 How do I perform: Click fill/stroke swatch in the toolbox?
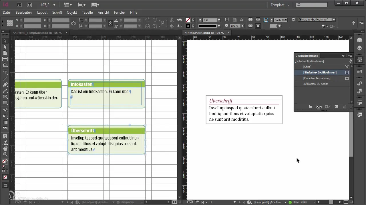[4, 162]
